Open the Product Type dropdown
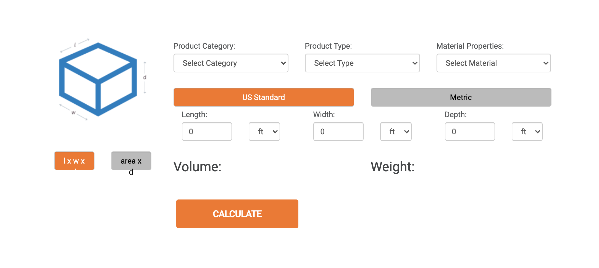This screenshot has height=268, width=599. click(x=362, y=63)
